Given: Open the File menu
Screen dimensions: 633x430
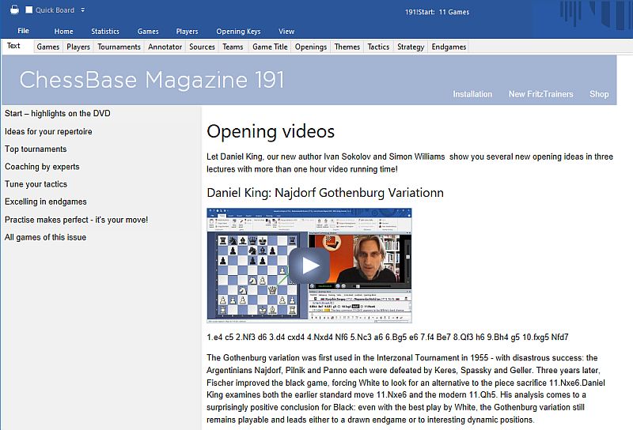Looking at the screenshot, I should click(23, 31).
